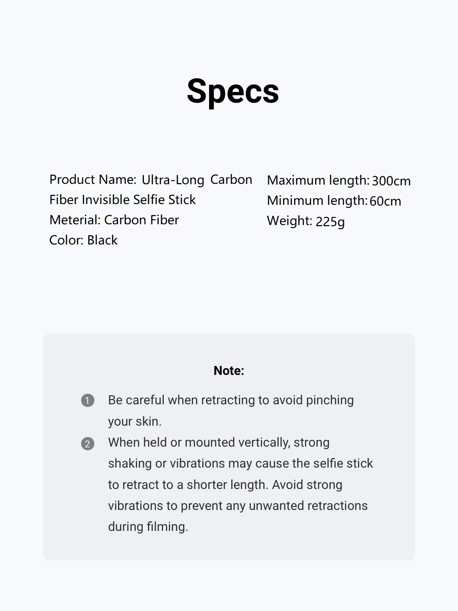Click the Specs heading
The height and width of the screenshot is (611, 458).
pyautogui.click(x=233, y=92)
